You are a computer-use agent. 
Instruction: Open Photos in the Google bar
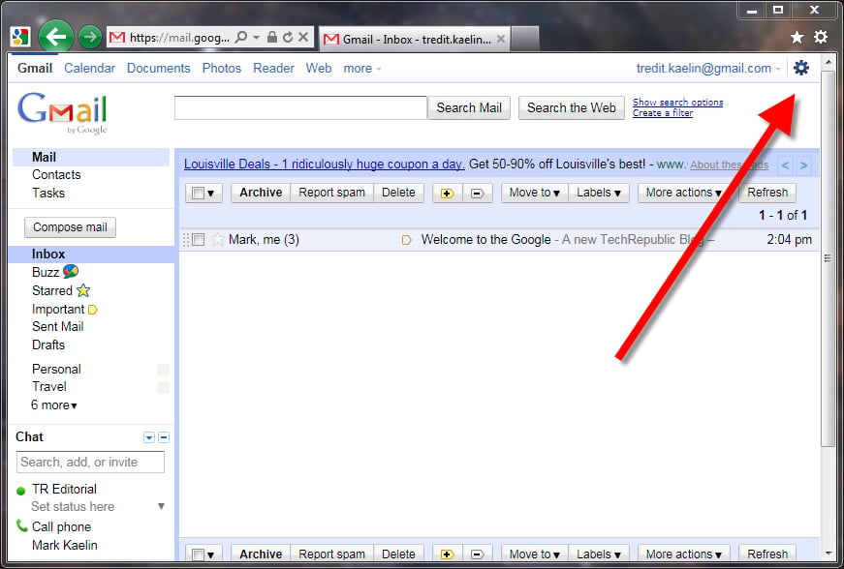[222, 69]
